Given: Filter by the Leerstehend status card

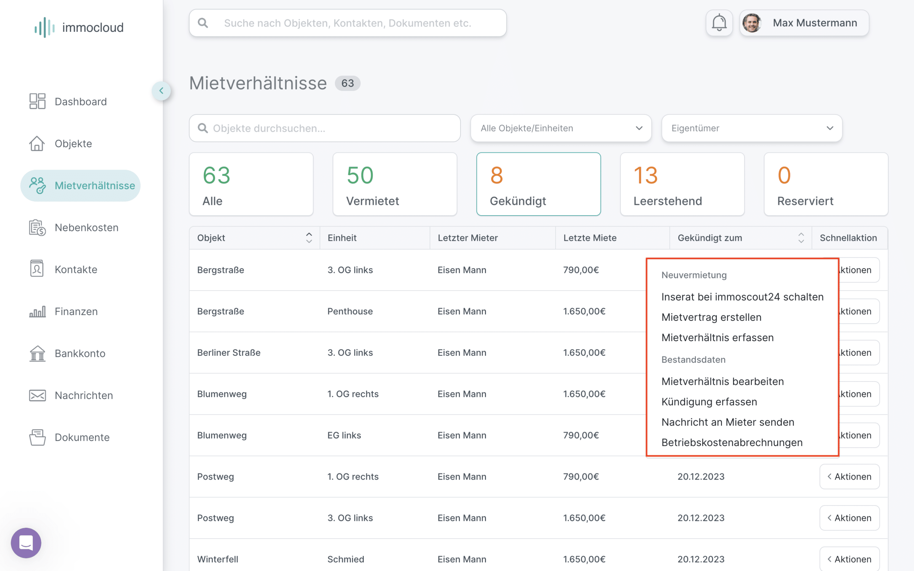Looking at the screenshot, I should pos(682,184).
